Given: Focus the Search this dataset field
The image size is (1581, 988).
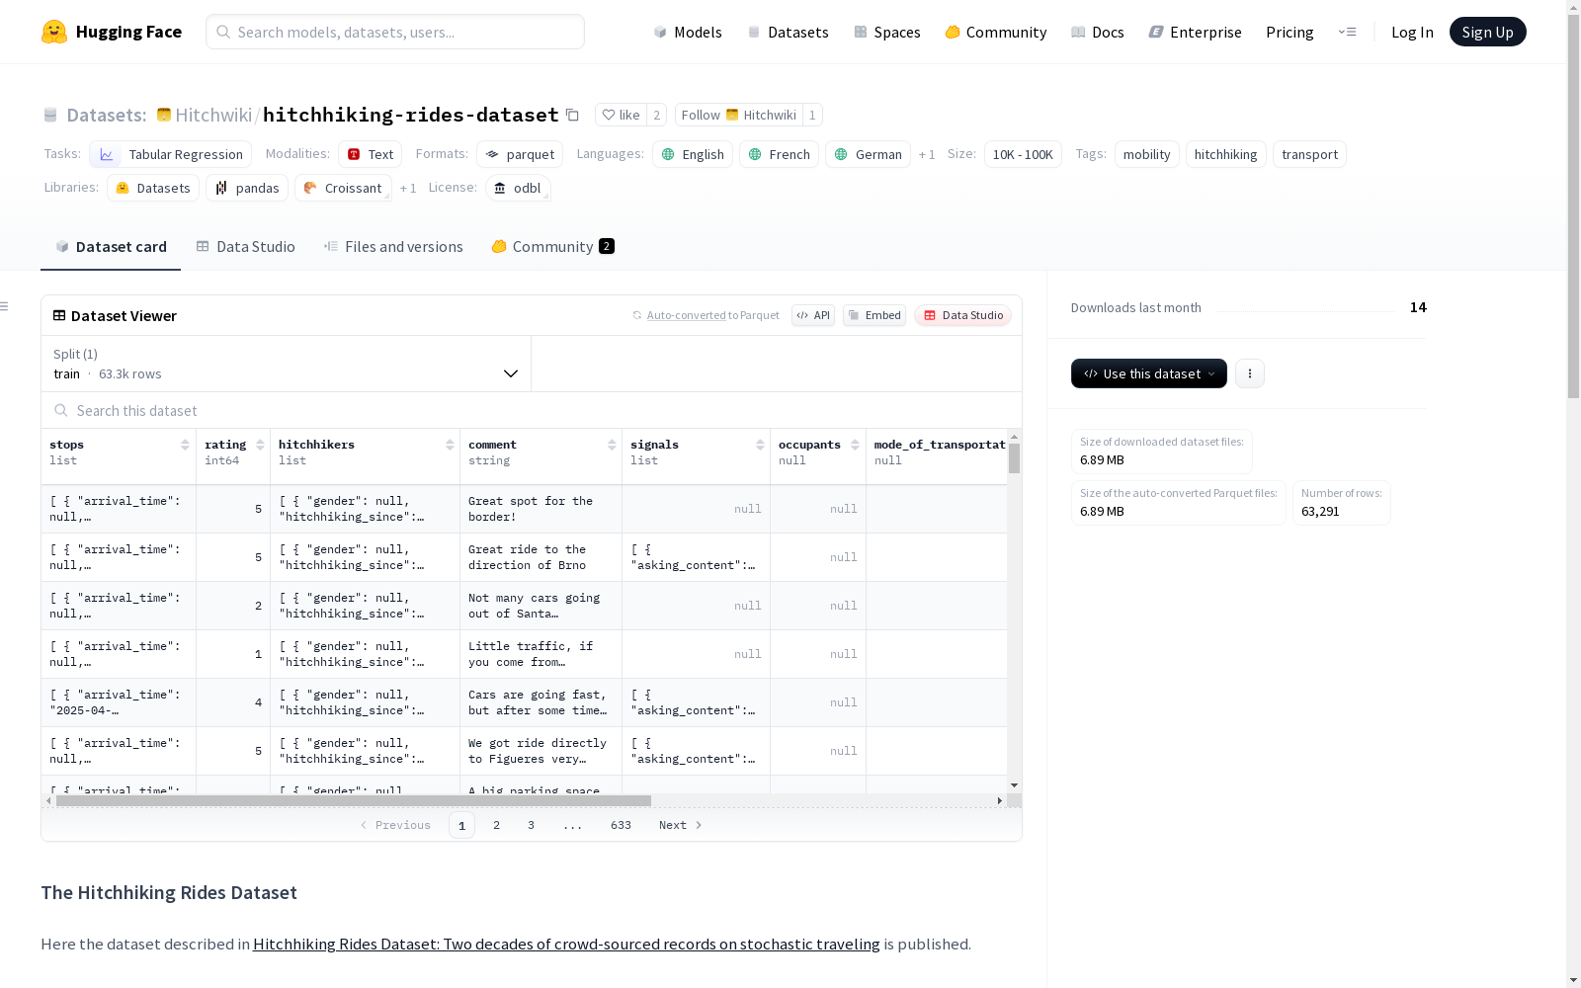Looking at the screenshot, I should (x=532, y=410).
